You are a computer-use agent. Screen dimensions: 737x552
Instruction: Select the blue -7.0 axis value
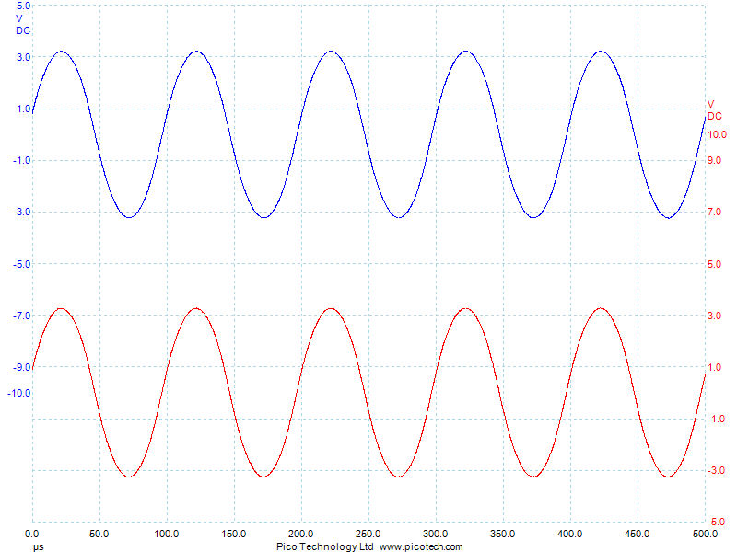pyautogui.click(x=21, y=316)
